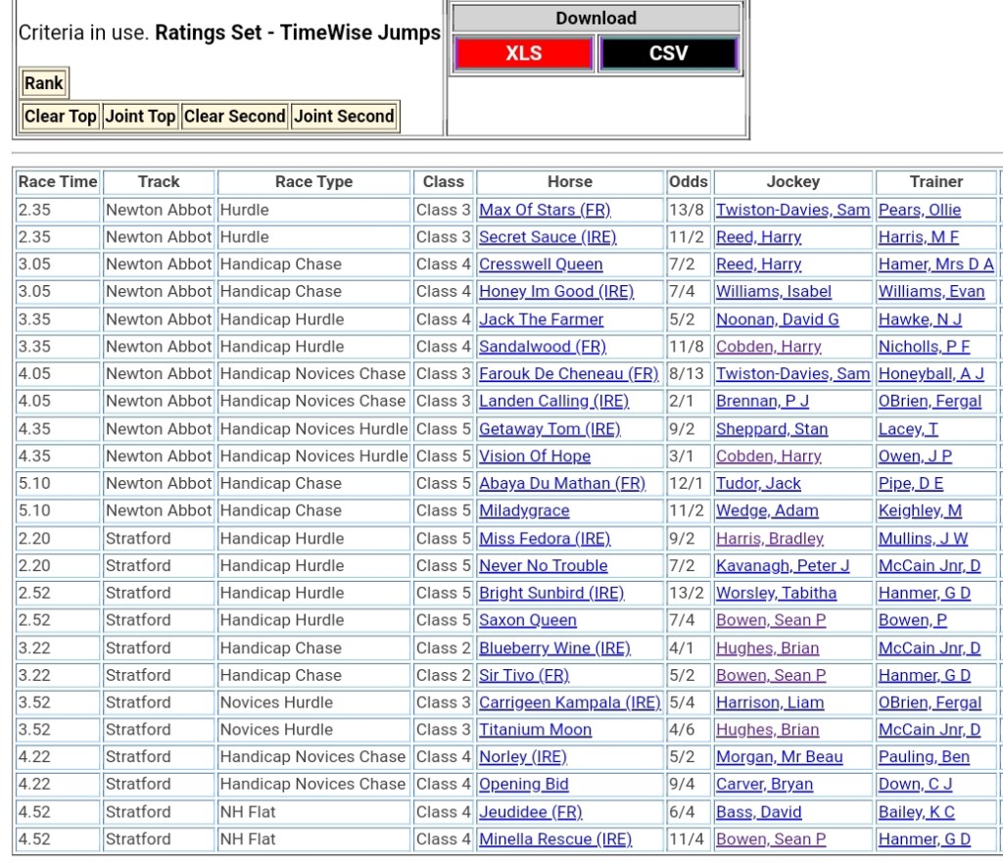This screenshot has height=865, width=1003.
Task: Open trainer Pears, Ollie profile
Action: pyautogui.click(x=920, y=210)
